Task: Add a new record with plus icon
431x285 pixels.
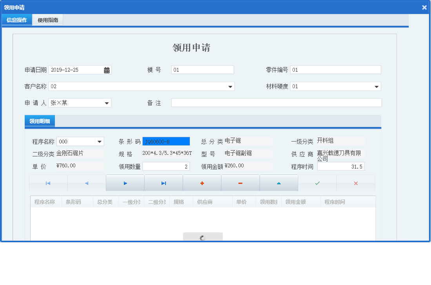Action: pyautogui.click(x=202, y=183)
